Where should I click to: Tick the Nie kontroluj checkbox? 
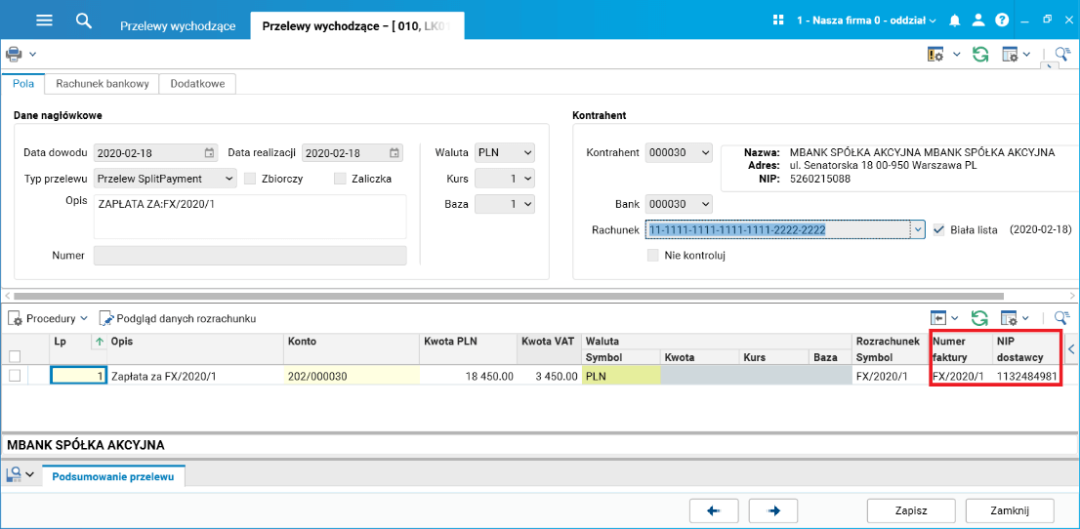(653, 256)
